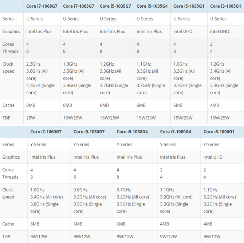Select the Core i3-1000G1 column header
The image size is (244, 243).
tap(223, 132)
